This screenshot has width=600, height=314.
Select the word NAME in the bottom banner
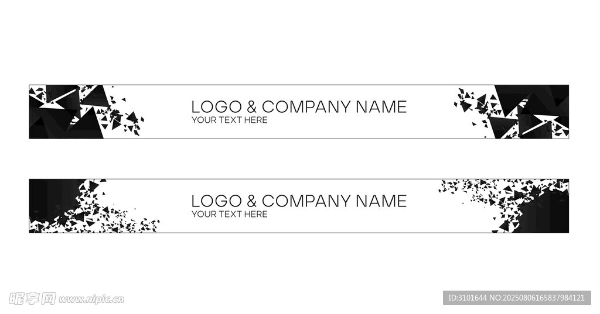click(x=381, y=201)
